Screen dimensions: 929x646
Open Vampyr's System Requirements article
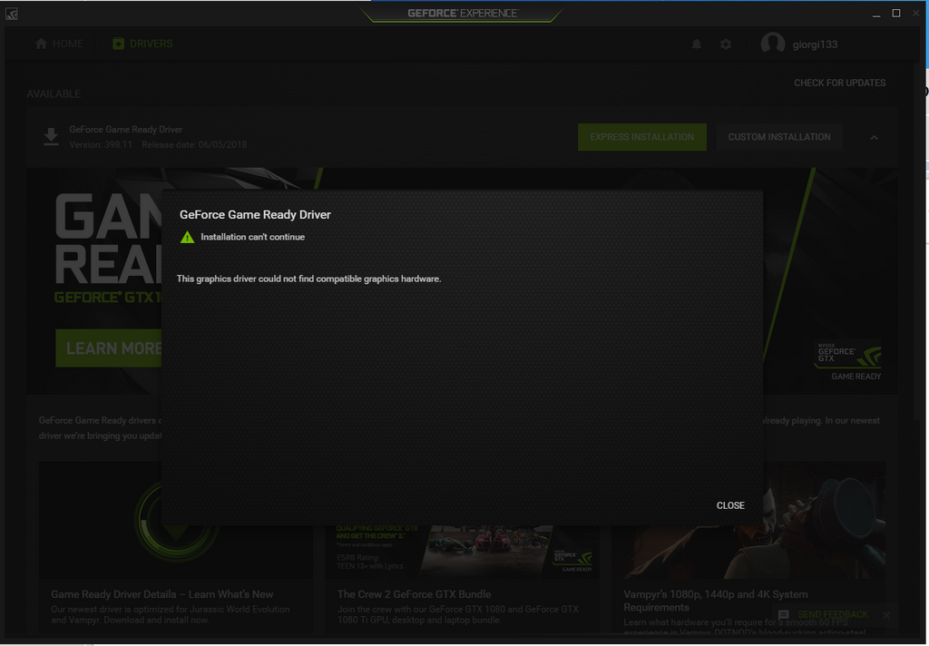tap(715, 601)
